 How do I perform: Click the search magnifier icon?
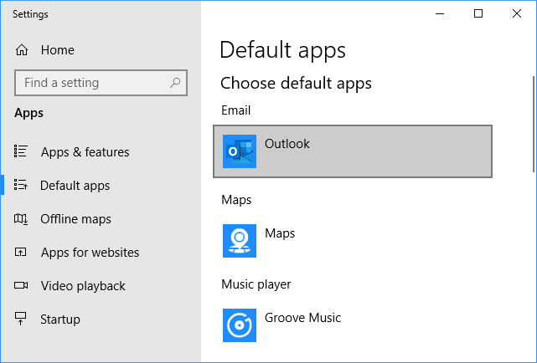pyautogui.click(x=175, y=82)
